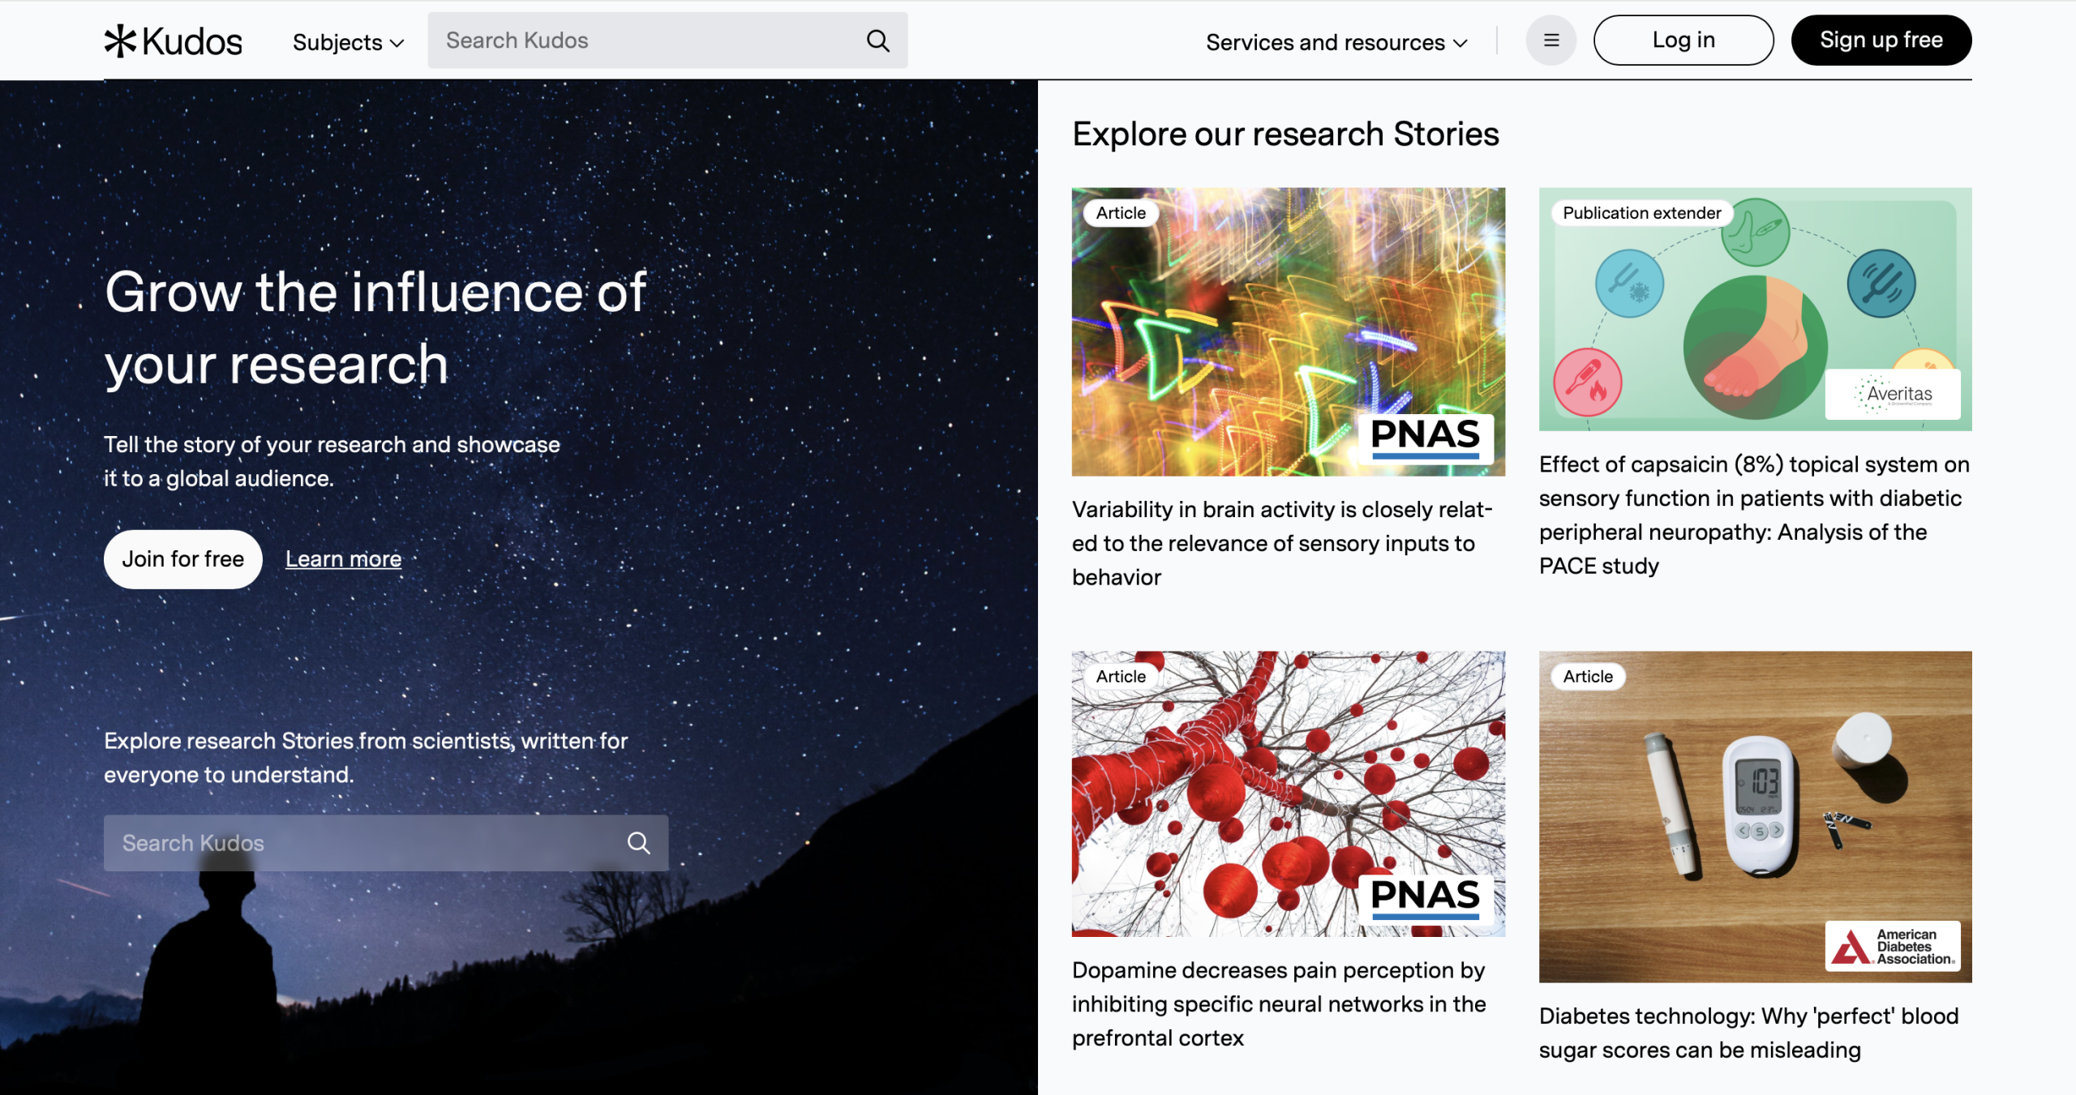Click the Log in button
Image resolution: width=2076 pixels, height=1095 pixels.
click(x=1684, y=41)
